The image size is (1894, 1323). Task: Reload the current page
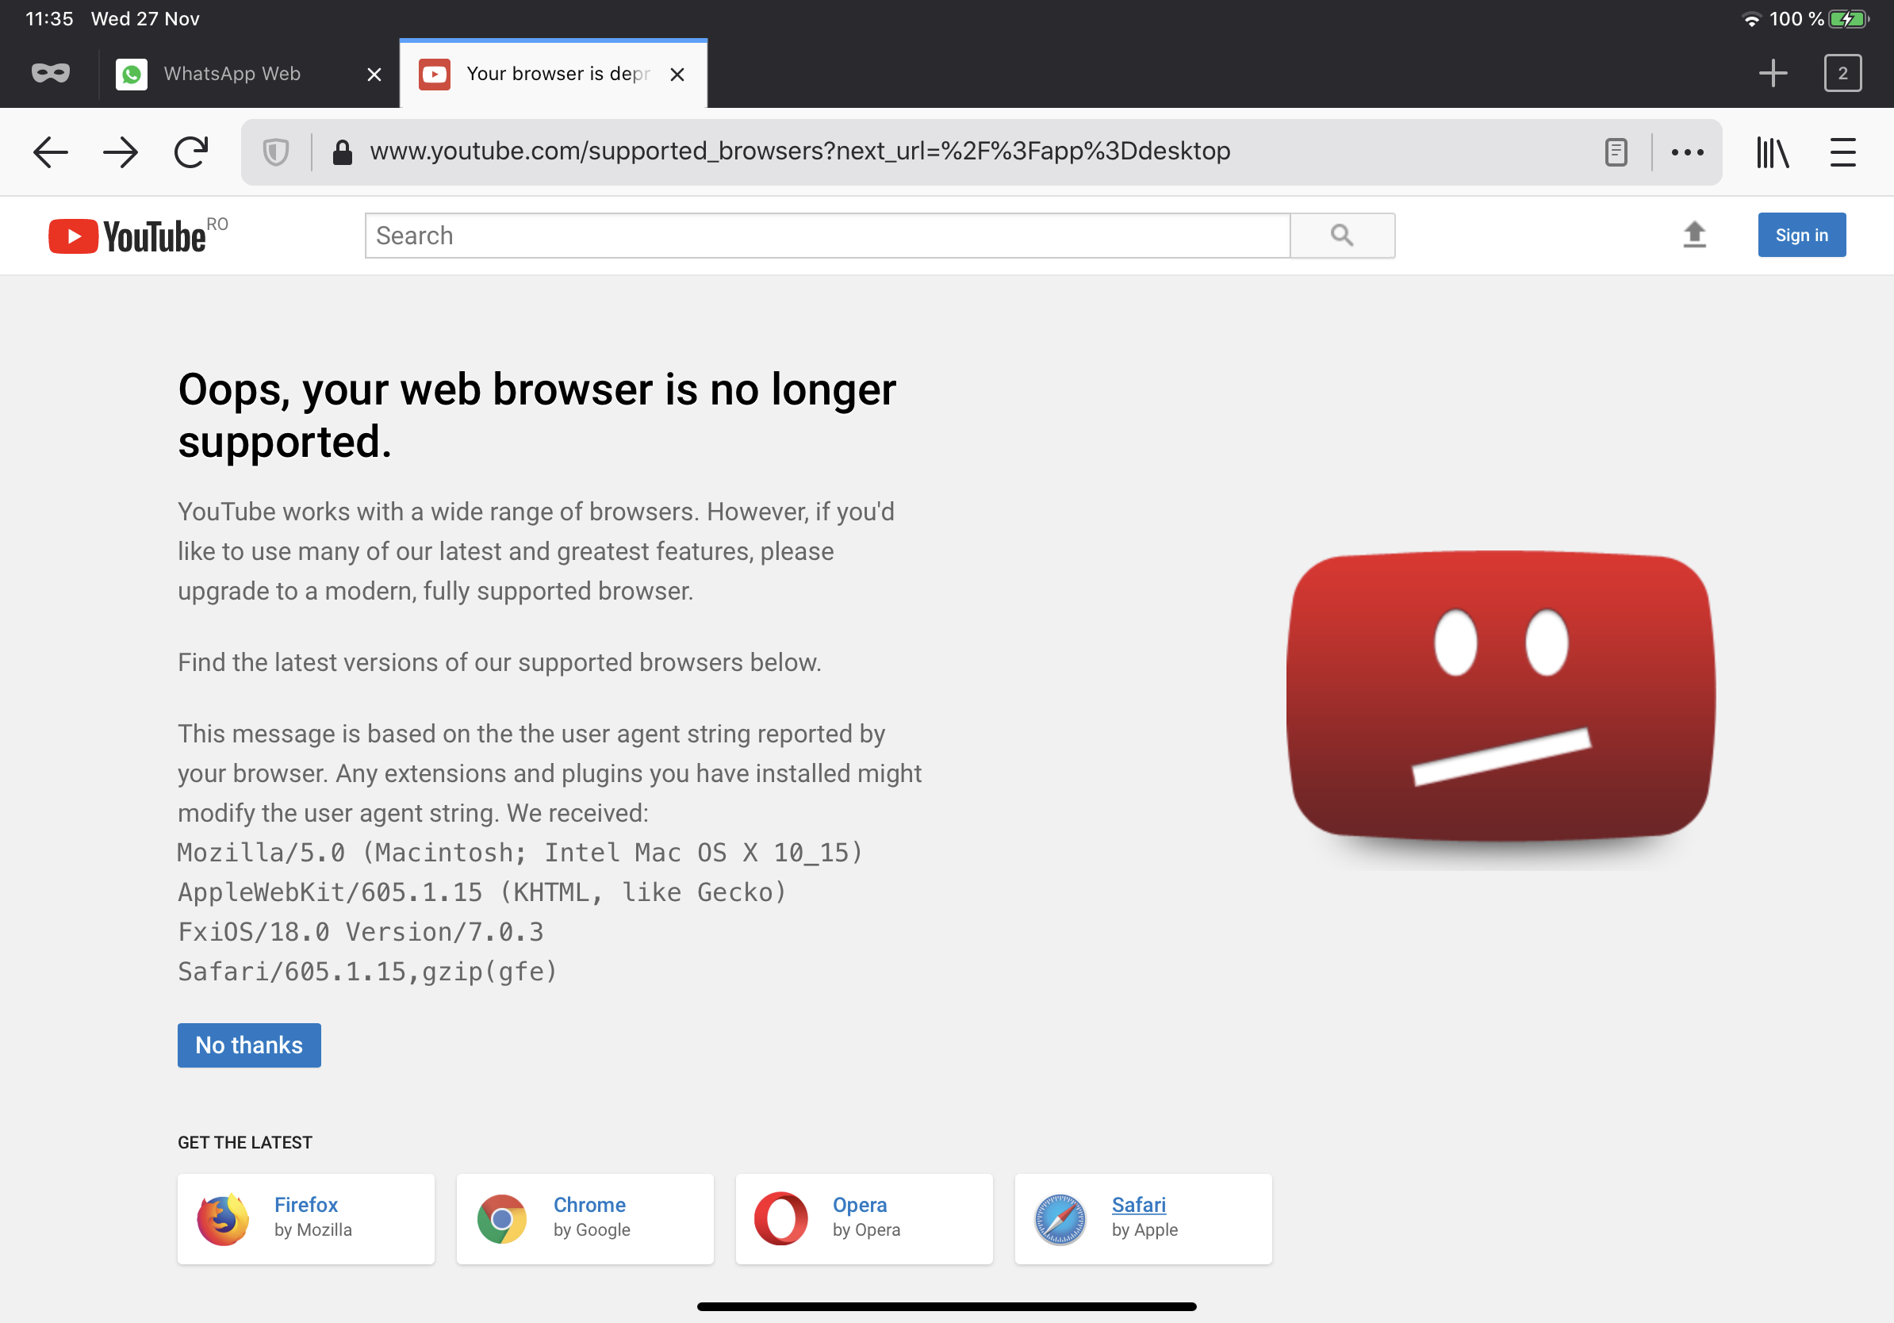pos(191,151)
